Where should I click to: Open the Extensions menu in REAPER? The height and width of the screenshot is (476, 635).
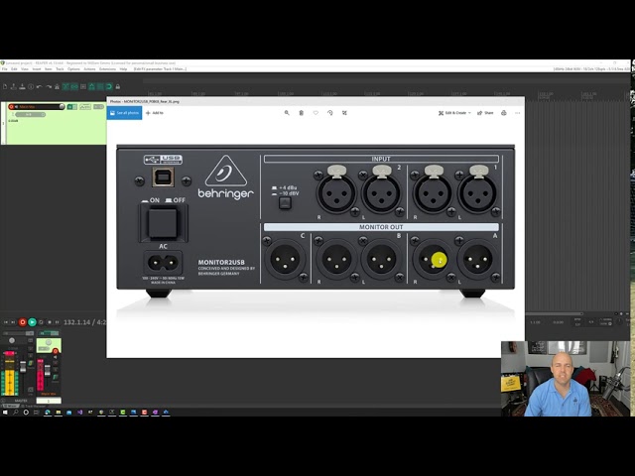tap(107, 69)
